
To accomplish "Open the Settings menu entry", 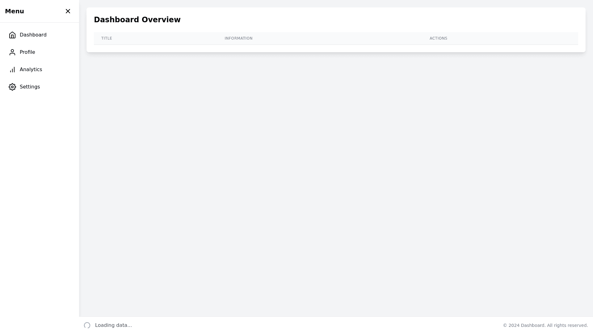I will [30, 87].
